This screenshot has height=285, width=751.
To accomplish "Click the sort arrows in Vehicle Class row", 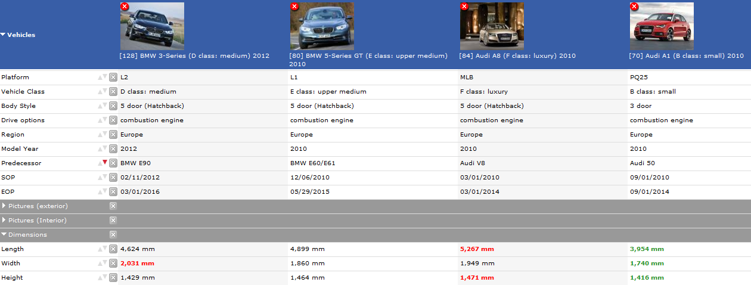I will pos(103,91).
